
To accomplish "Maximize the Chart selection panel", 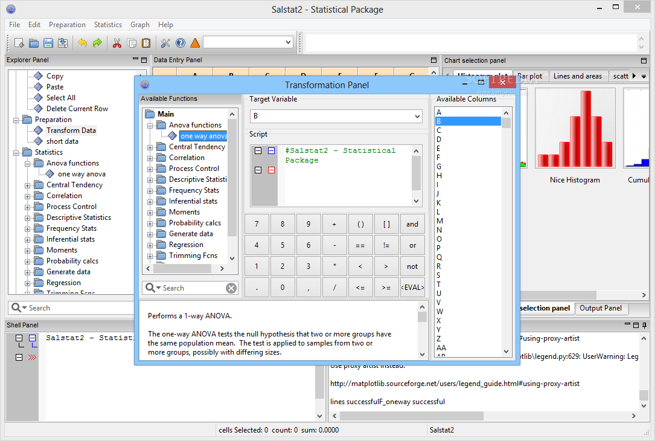I will (644, 60).
